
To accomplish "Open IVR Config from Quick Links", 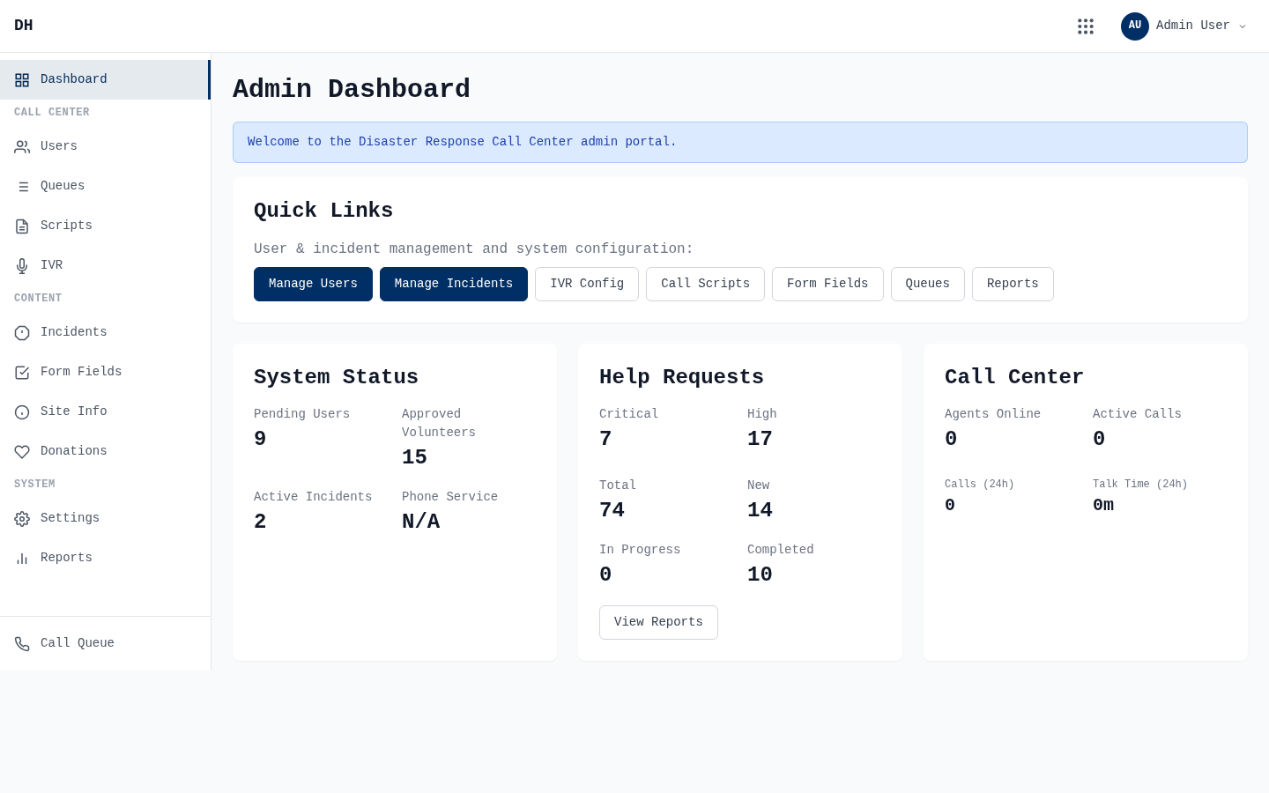I will click(x=586, y=284).
